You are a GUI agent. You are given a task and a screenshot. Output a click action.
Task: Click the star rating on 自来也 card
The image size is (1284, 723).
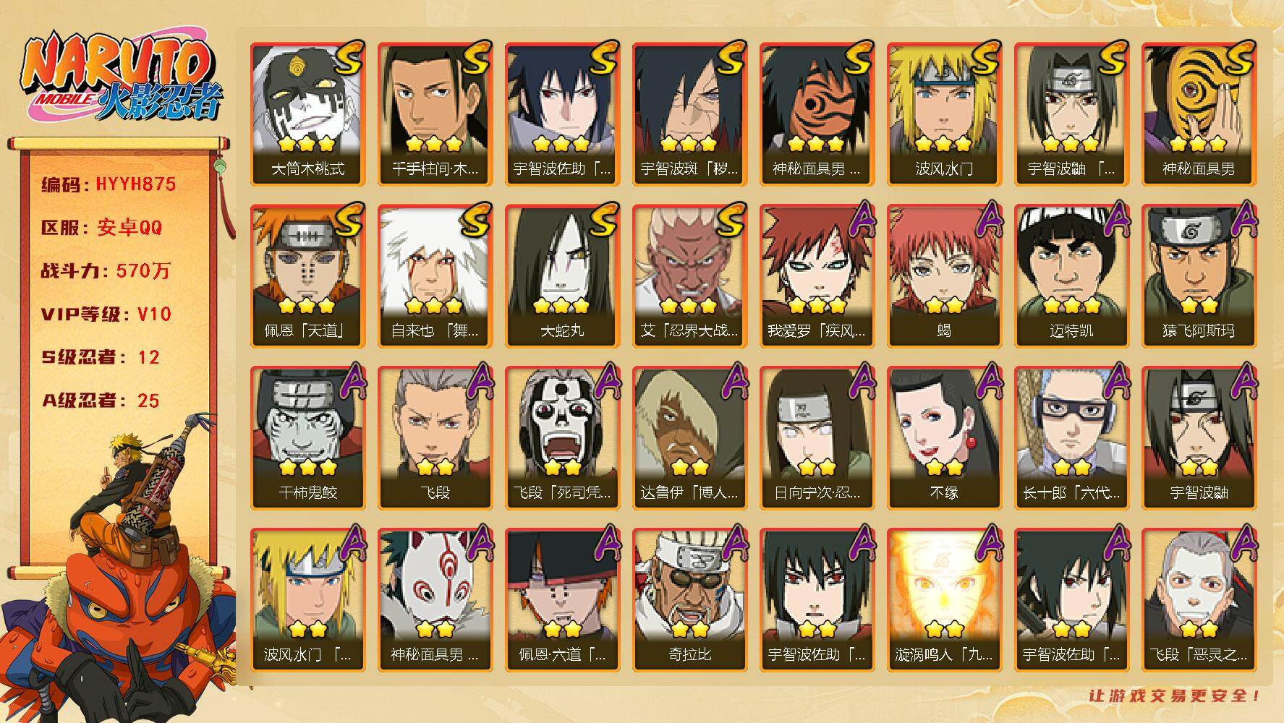(434, 306)
